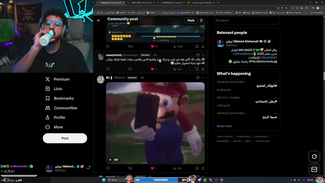Click the X search field
The image size is (325, 183).
247,20
